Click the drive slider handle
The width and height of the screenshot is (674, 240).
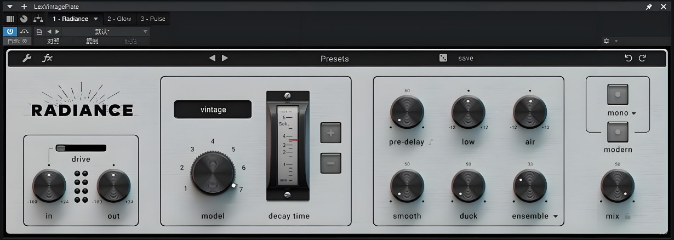coord(60,148)
